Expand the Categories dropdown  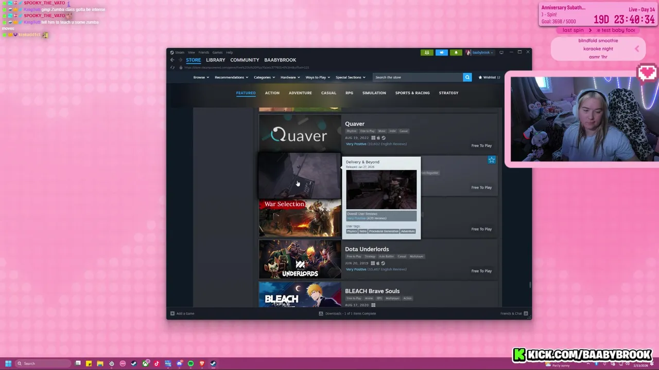pyautogui.click(x=264, y=77)
